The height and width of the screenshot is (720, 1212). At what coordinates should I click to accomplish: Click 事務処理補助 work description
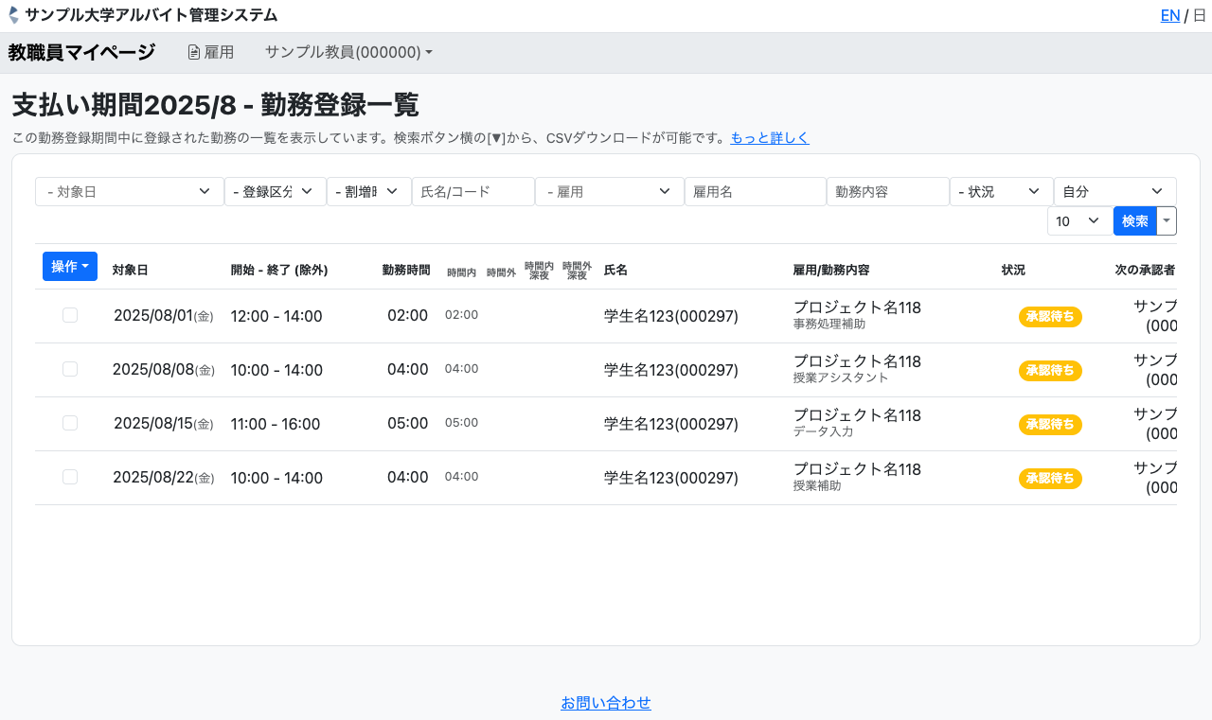(829, 324)
